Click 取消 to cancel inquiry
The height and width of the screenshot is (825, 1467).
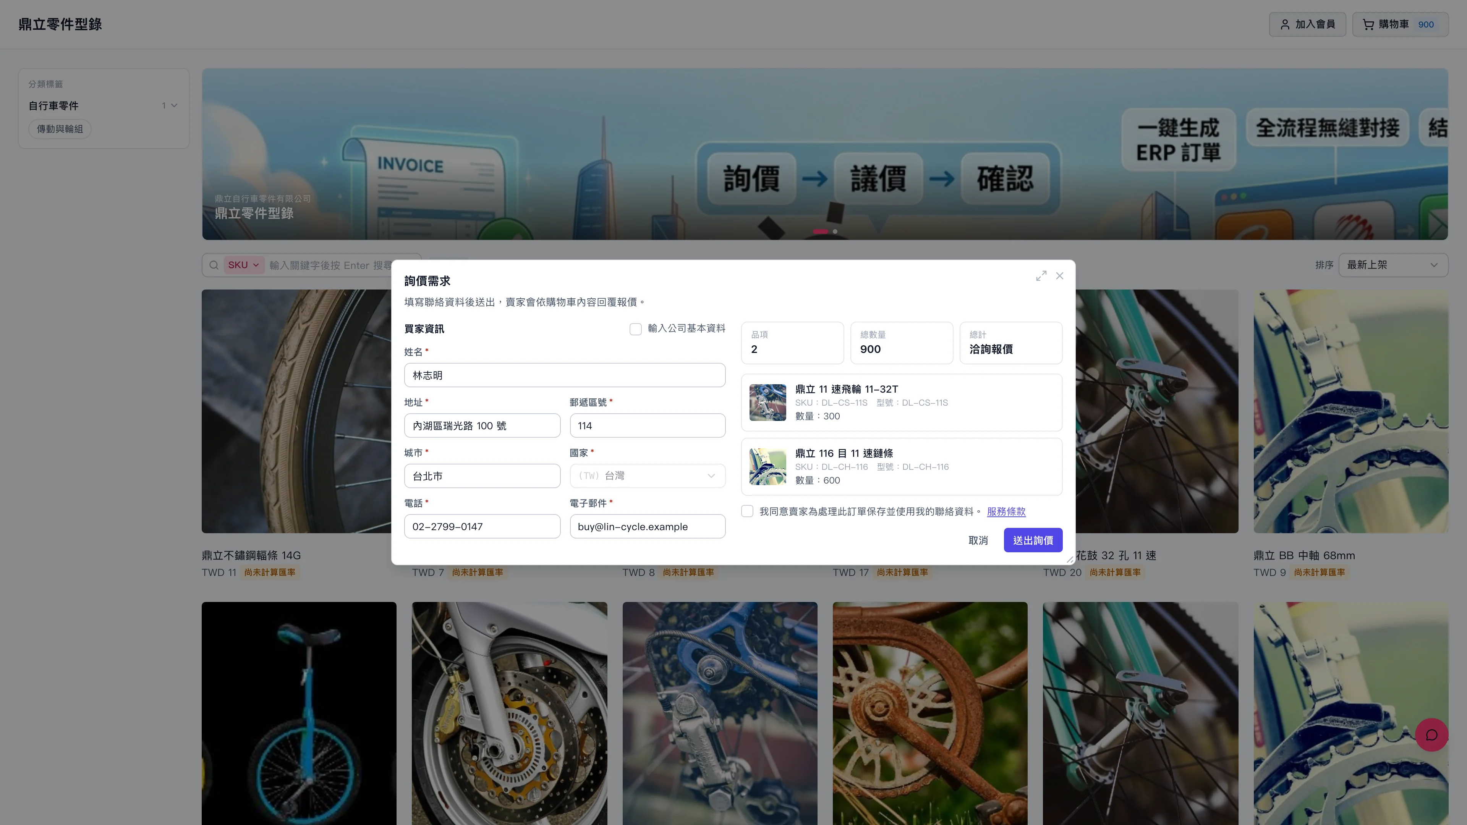pyautogui.click(x=978, y=540)
